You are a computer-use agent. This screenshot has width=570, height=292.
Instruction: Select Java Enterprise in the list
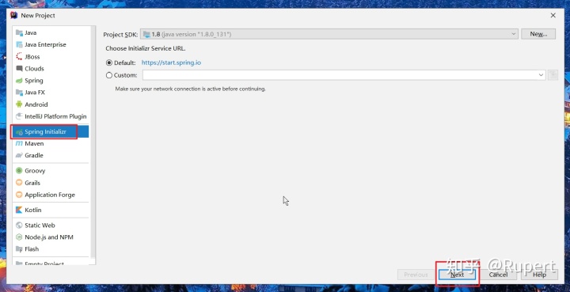coord(51,44)
